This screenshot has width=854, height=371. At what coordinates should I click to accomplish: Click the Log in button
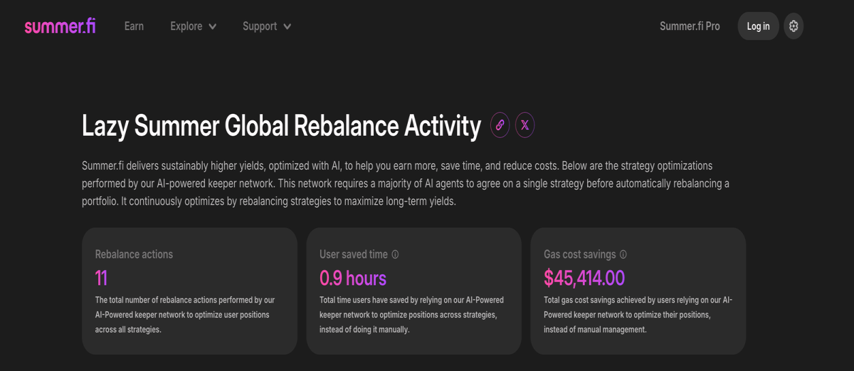click(x=758, y=26)
